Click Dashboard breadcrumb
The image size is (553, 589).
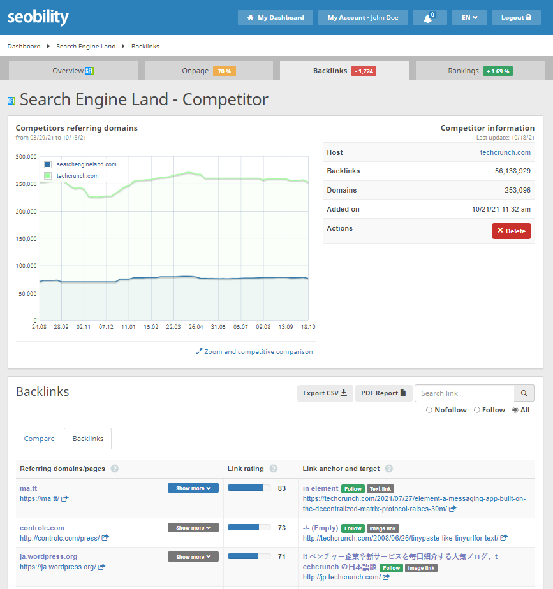(24, 46)
